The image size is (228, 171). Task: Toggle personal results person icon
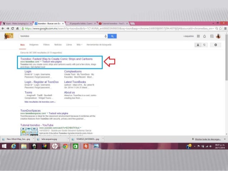click(x=198, y=45)
